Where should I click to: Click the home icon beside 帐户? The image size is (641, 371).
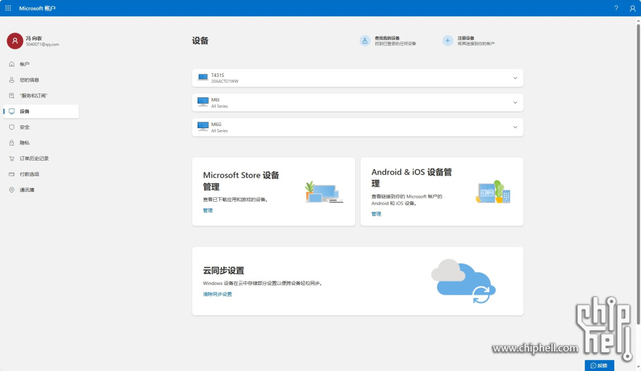click(12, 64)
